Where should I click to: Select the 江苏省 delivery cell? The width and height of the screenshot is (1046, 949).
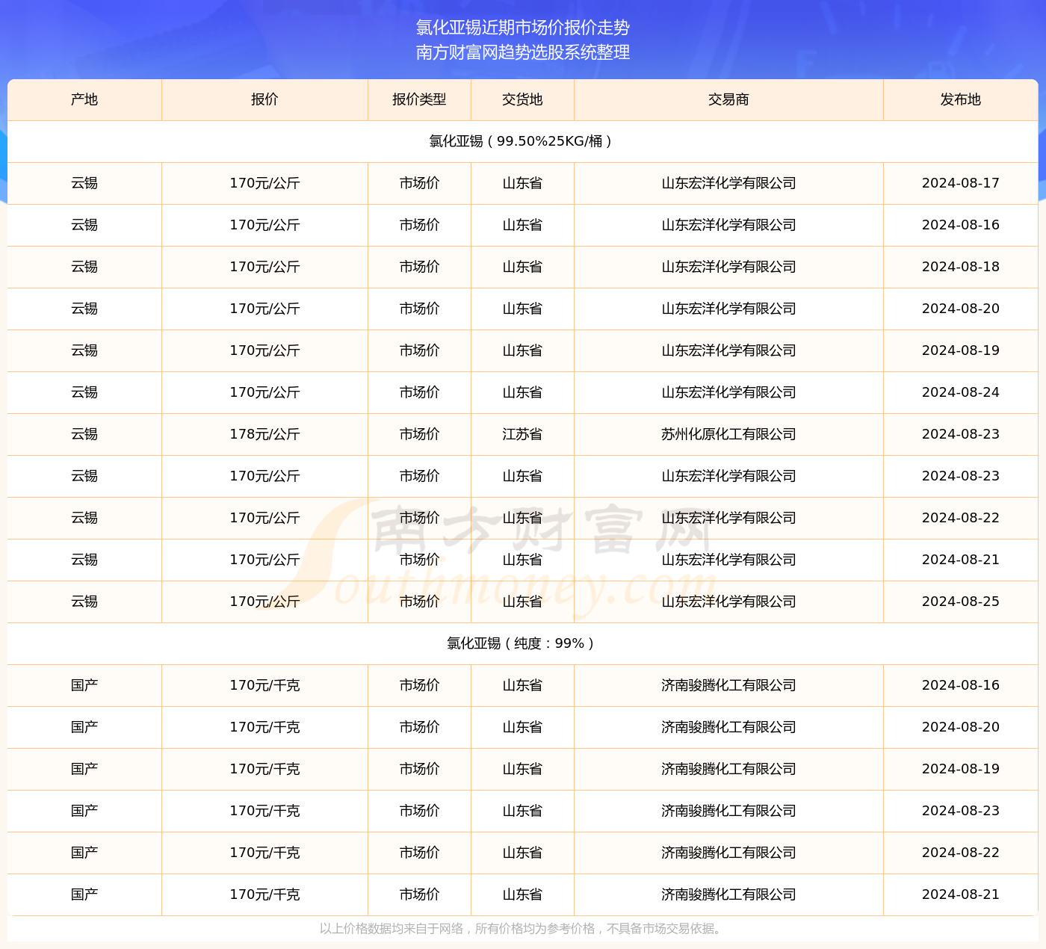[x=522, y=434]
